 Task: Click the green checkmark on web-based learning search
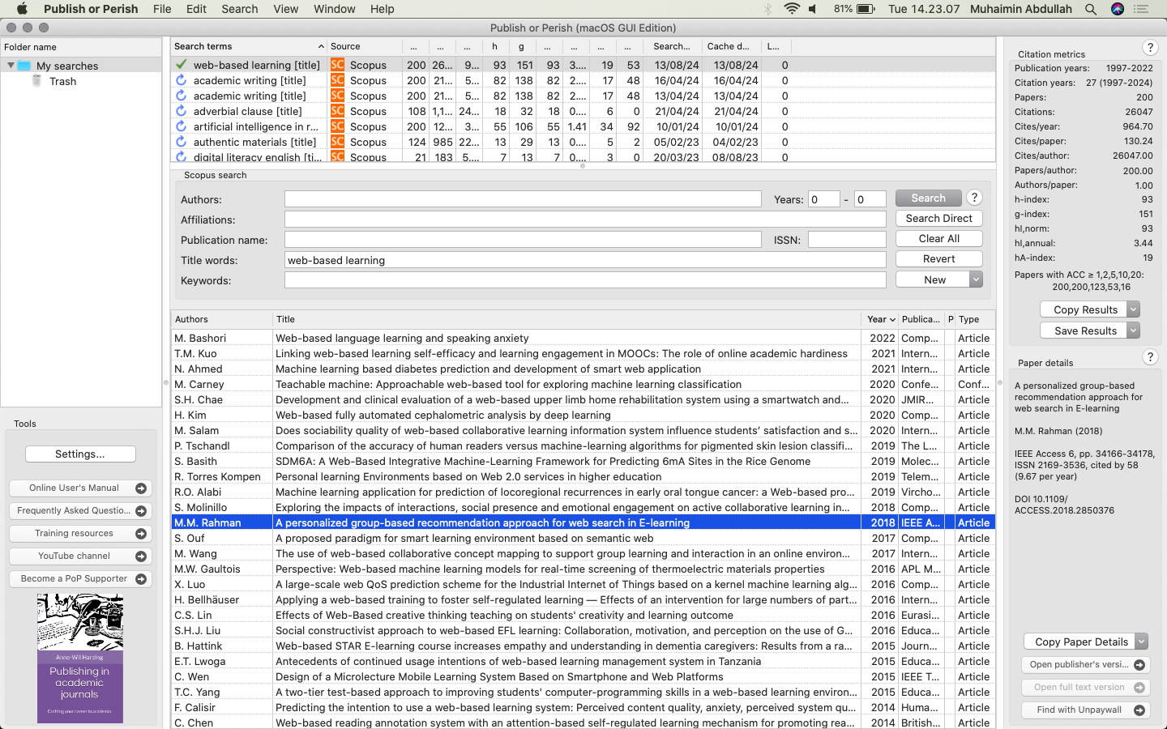[181, 65]
